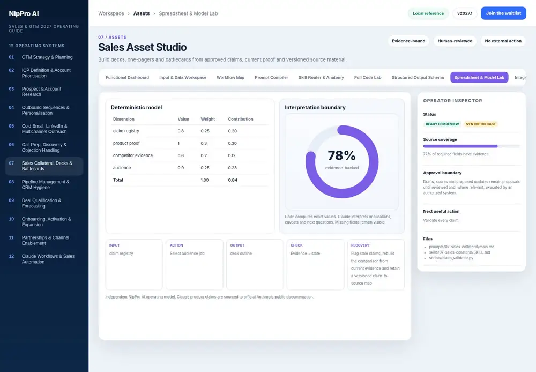
Task: Click the NipPro AI logo
Action: click(24, 14)
